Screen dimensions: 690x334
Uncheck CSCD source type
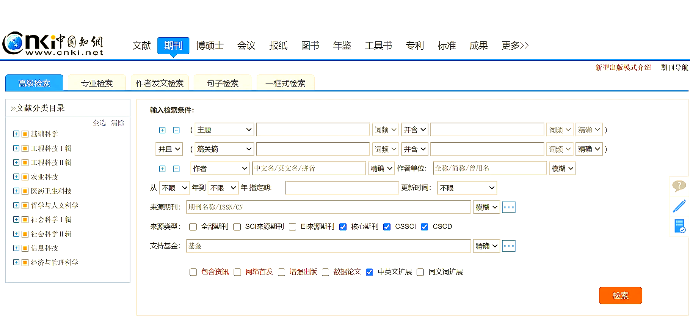pyautogui.click(x=425, y=227)
